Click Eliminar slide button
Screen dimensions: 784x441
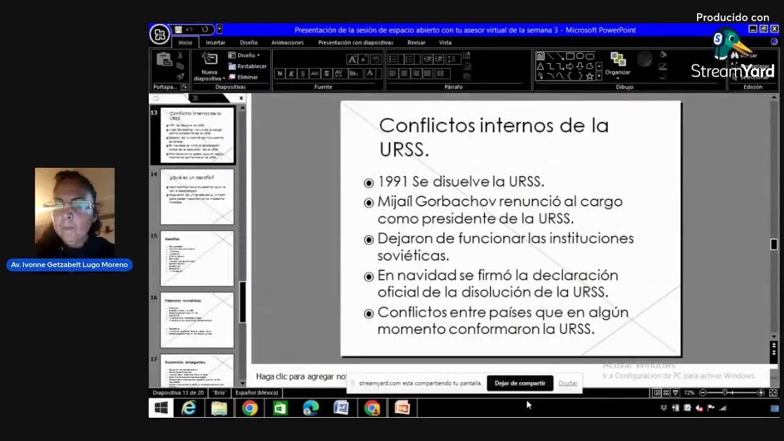[243, 77]
